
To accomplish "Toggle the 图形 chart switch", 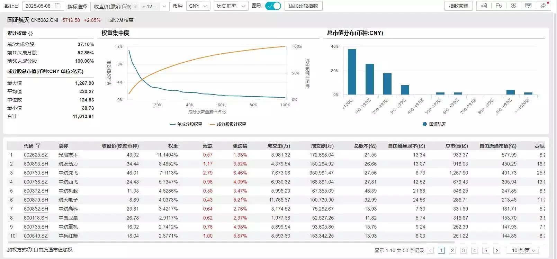I will point(273,6).
